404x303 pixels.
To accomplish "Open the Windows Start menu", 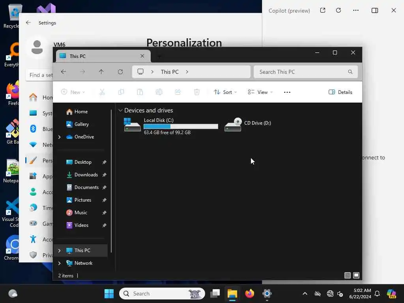I will click(x=109, y=294).
